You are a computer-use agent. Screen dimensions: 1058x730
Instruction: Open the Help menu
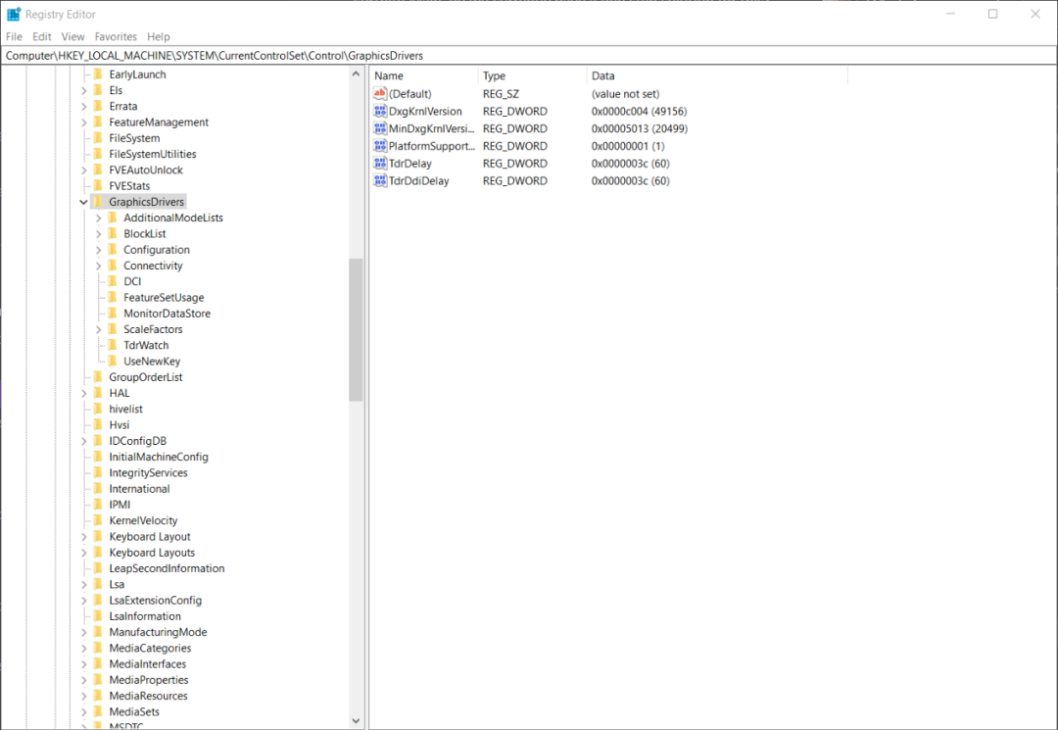[x=159, y=36]
